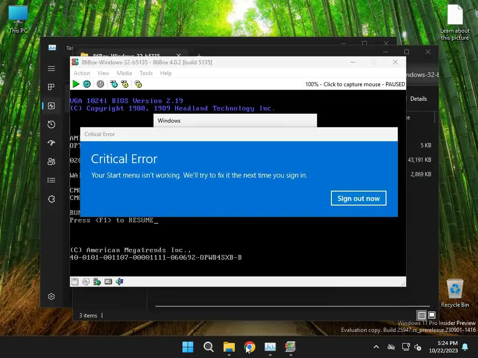The image size is (478, 358).
Task: Click the sound speaker status bar icon
Action: (x=119, y=282)
